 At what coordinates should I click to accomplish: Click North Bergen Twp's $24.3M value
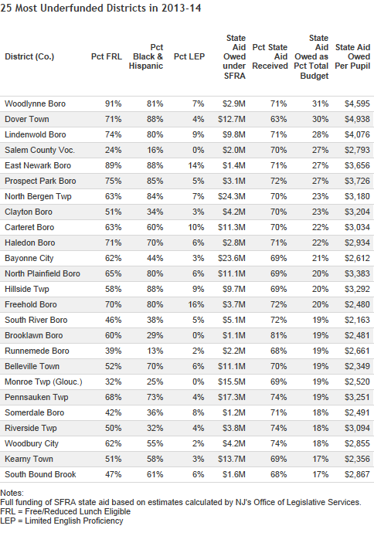coord(232,196)
